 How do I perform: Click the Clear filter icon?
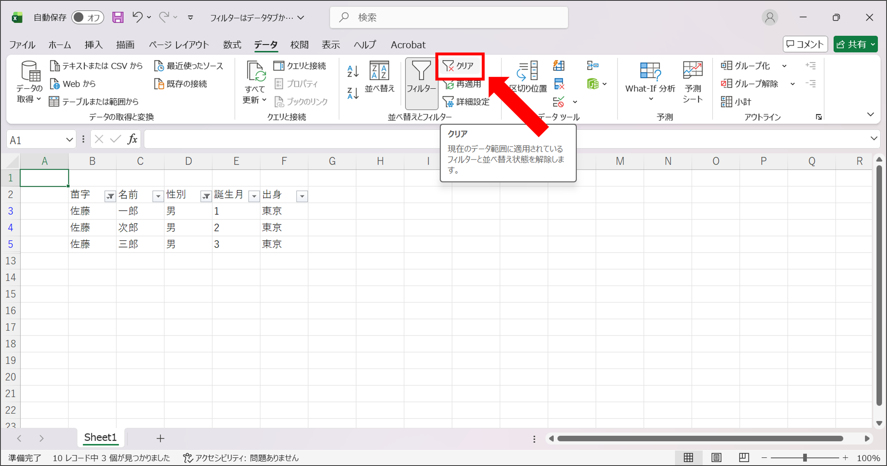448,66
